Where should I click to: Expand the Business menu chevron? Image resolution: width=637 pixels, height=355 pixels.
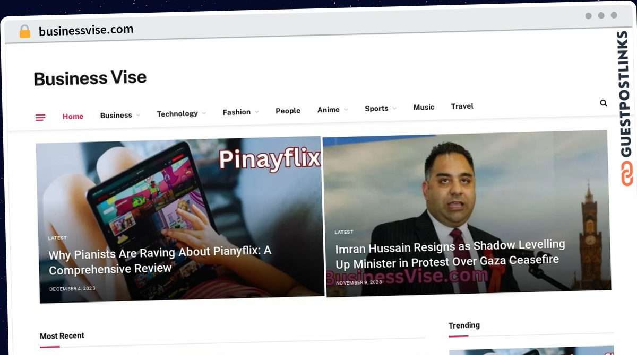pyautogui.click(x=138, y=114)
